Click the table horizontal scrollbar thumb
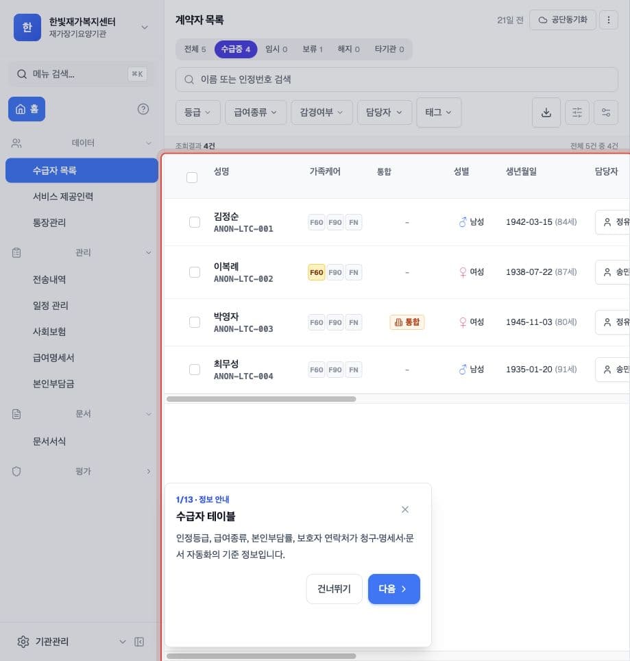Screen dimensions: 630x661 click(x=261, y=399)
